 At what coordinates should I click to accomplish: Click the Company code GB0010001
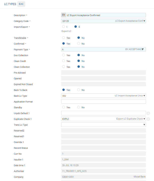click(x=68, y=177)
